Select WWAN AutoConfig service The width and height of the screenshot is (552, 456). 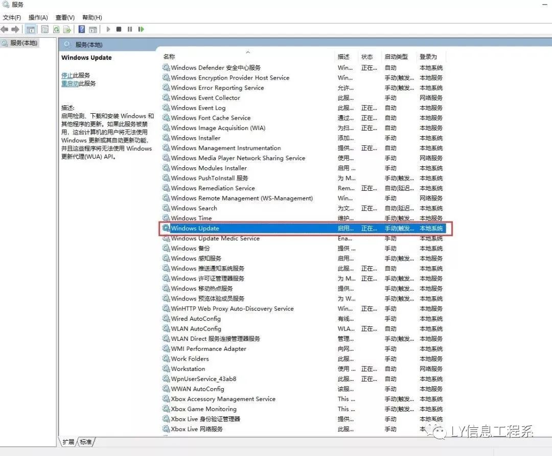coord(303,389)
